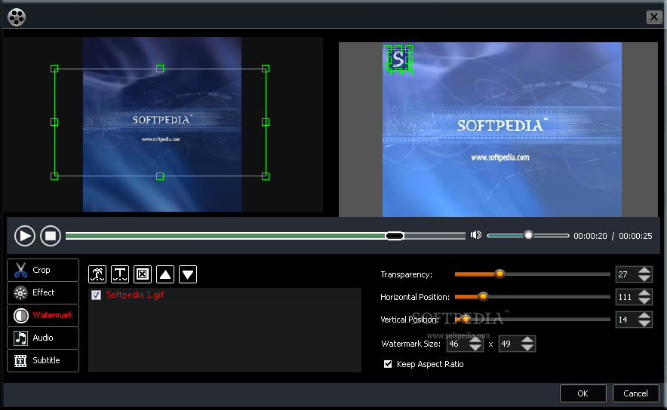Adjust the Vertical Position slider
This screenshot has height=410, width=667.
466,319
